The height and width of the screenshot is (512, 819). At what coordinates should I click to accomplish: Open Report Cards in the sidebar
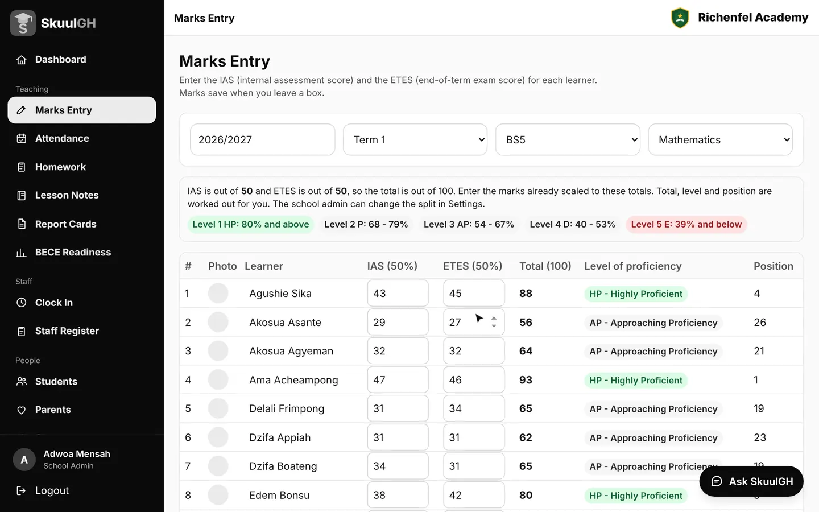click(82, 224)
